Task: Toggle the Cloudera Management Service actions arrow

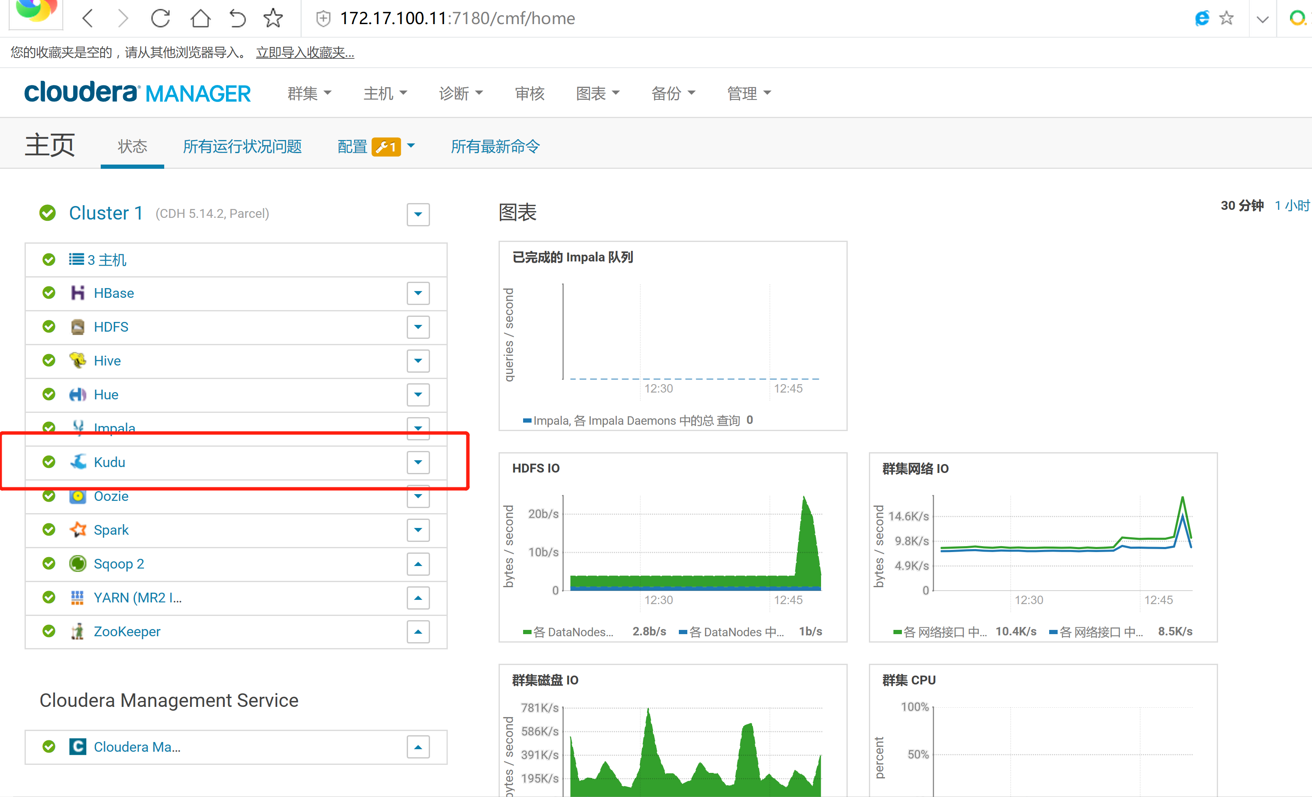Action: [x=418, y=747]
